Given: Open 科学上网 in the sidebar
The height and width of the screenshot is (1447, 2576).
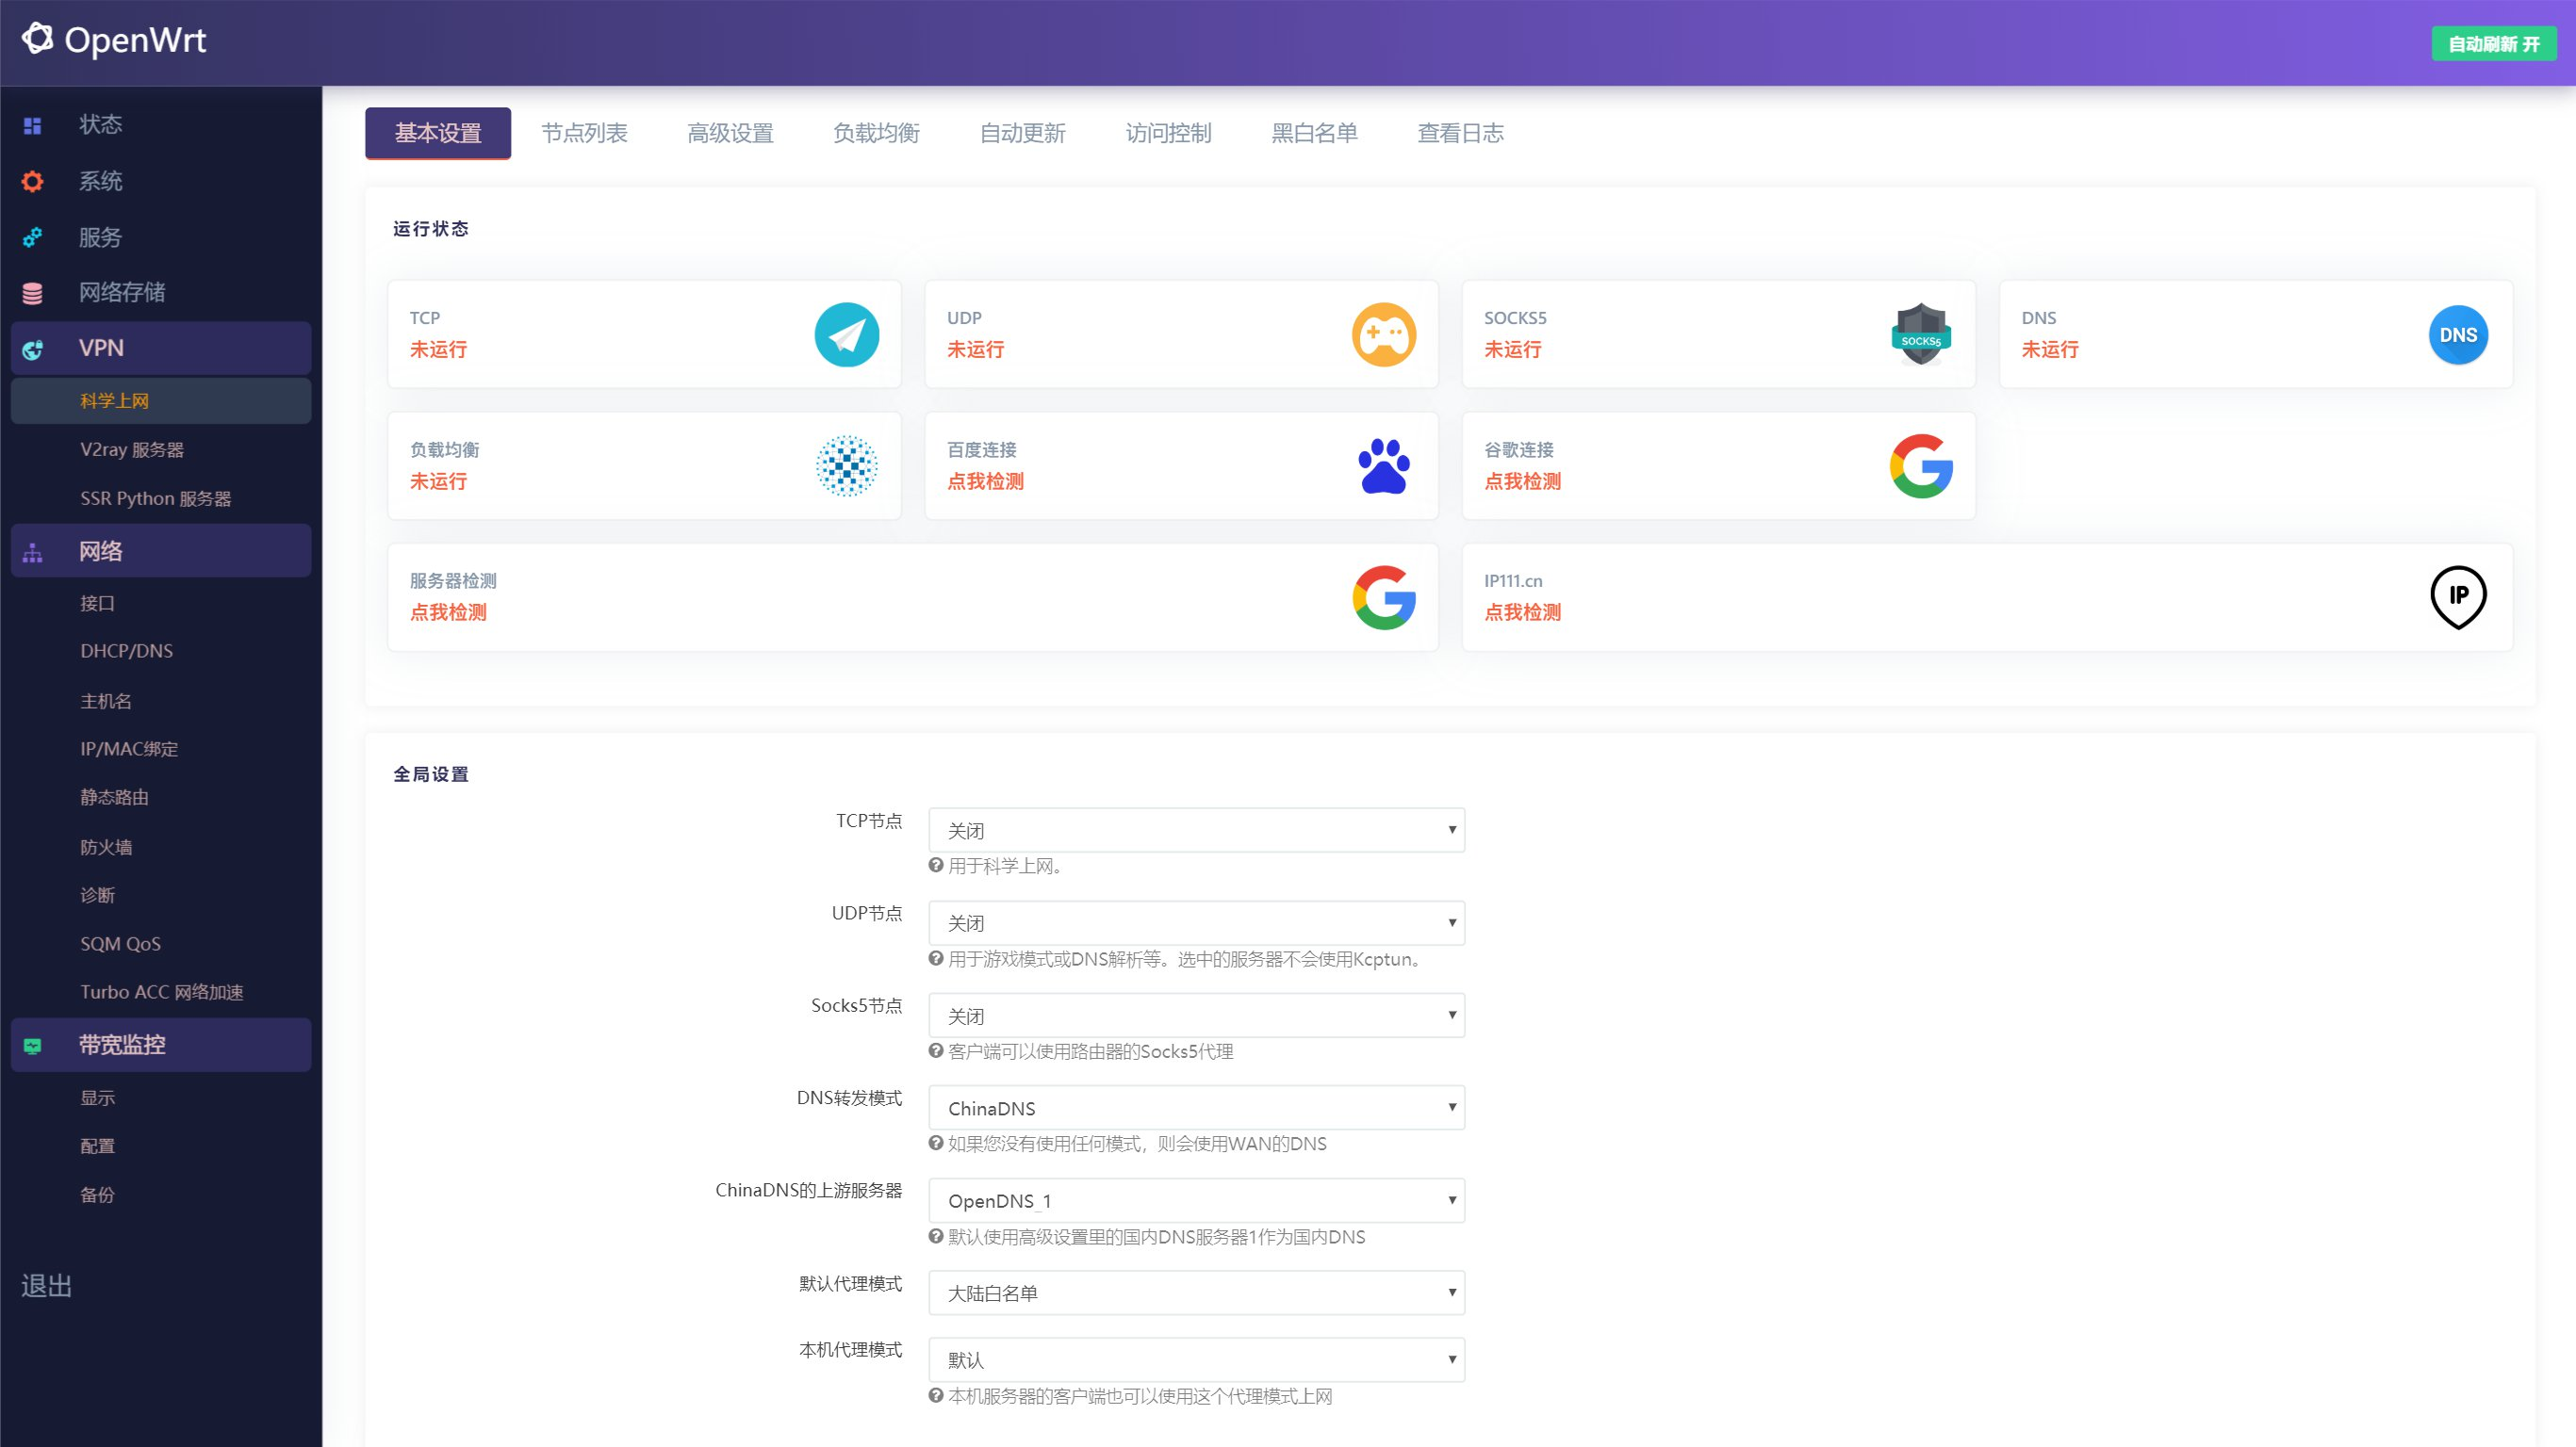Looking at the screenshot, I should tap(161, 400).
